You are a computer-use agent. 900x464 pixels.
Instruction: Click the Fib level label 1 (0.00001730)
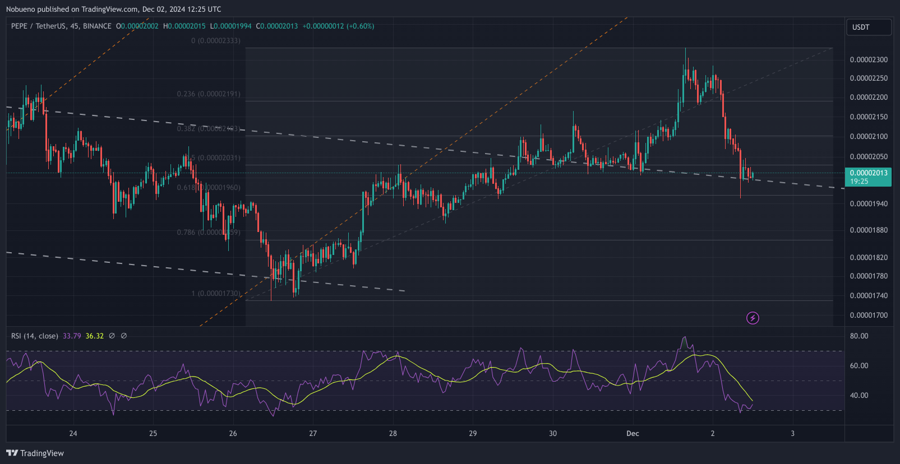[x=216, y=293]
